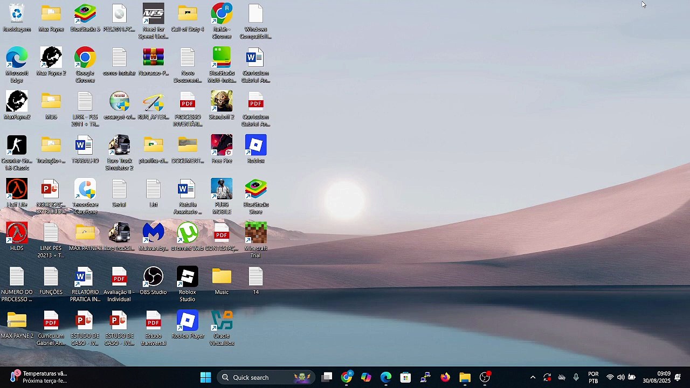The image size is (690, 388).
Task: Select the Minecraft Trial shortcut
Action: pyautogui.click(x=256, y=241)
